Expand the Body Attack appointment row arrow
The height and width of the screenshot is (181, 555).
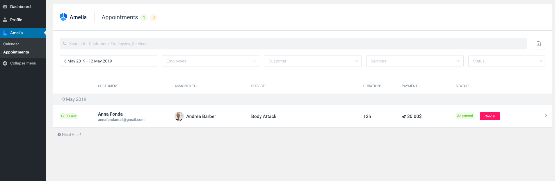[x=546, y=116]
